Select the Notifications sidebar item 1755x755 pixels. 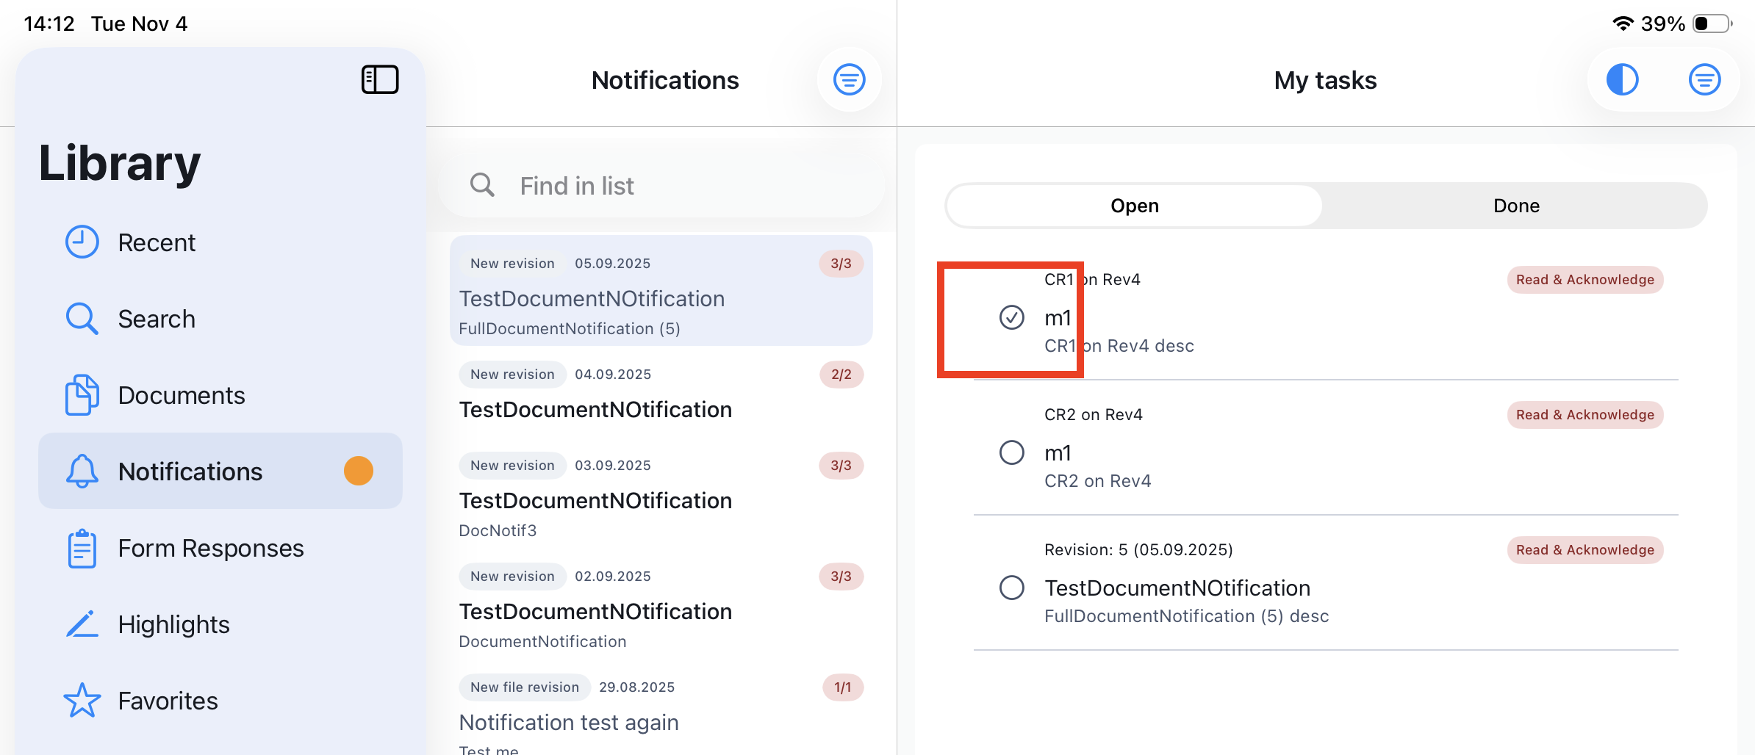190,472
